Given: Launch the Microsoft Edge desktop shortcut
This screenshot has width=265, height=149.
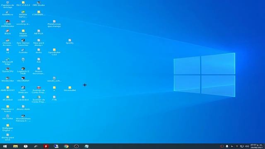Looking at the screenshot, I should 7,62.
